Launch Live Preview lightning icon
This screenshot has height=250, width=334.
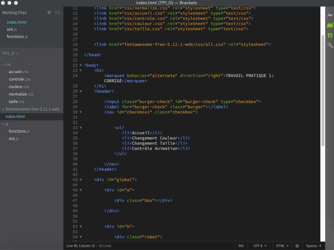[x=330, y=15]
